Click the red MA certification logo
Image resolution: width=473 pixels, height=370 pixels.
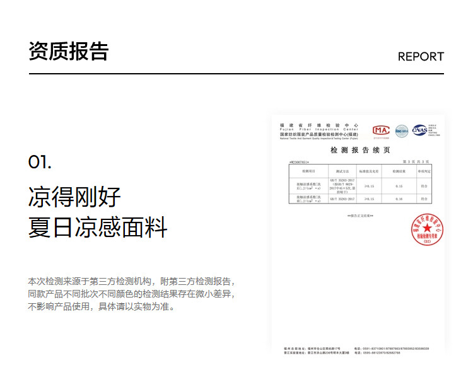[382, 130]
